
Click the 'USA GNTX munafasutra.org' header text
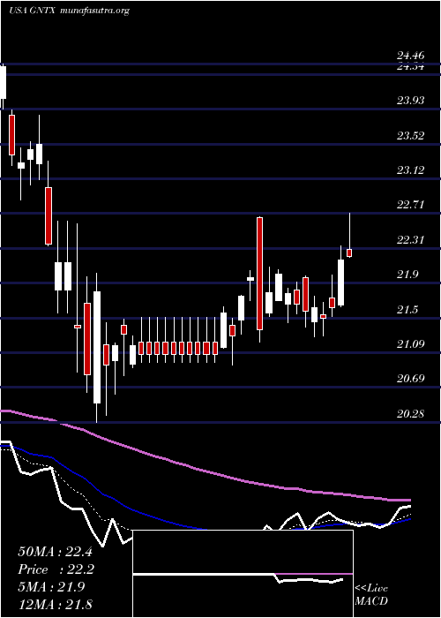69,11
